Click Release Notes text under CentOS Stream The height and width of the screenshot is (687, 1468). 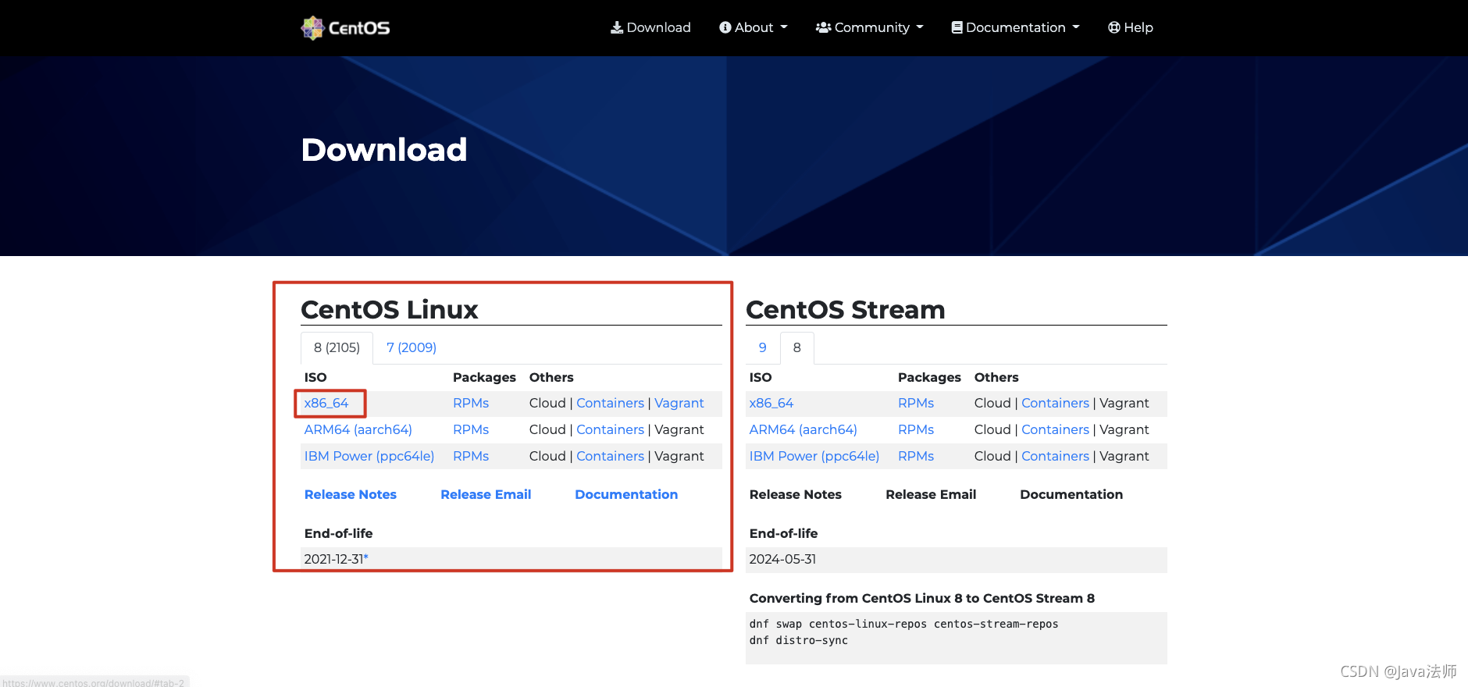[x=796, y=494]
